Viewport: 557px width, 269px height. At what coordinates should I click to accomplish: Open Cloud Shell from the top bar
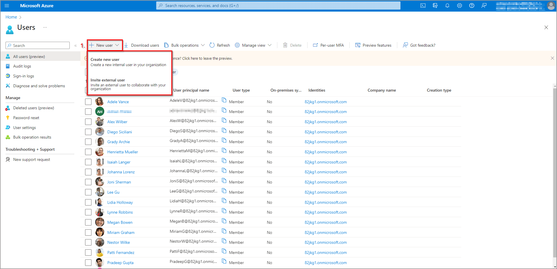423,6
